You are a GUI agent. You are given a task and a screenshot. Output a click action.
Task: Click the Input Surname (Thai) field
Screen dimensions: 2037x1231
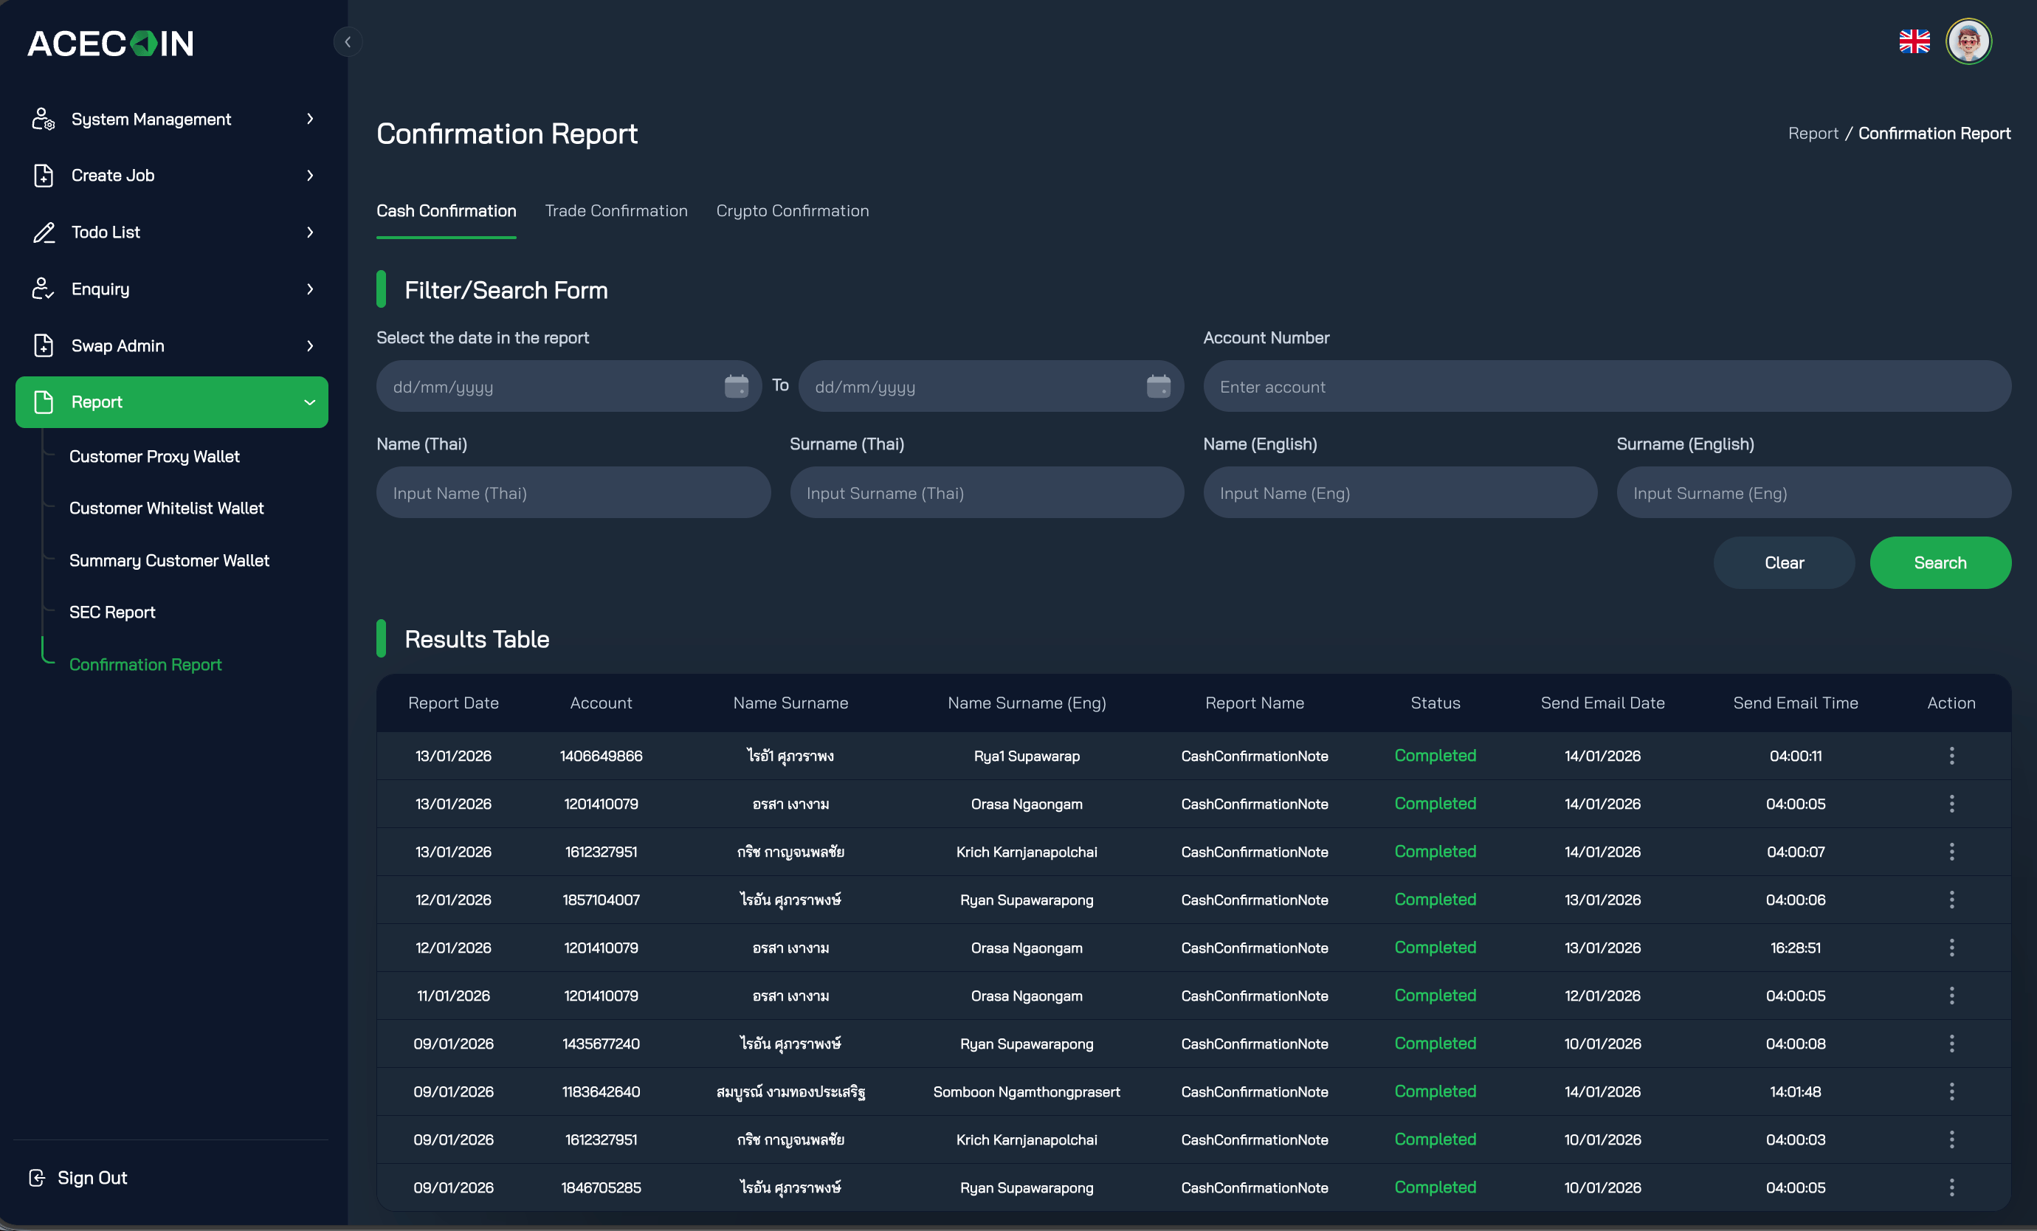click(x=987, y=493)
